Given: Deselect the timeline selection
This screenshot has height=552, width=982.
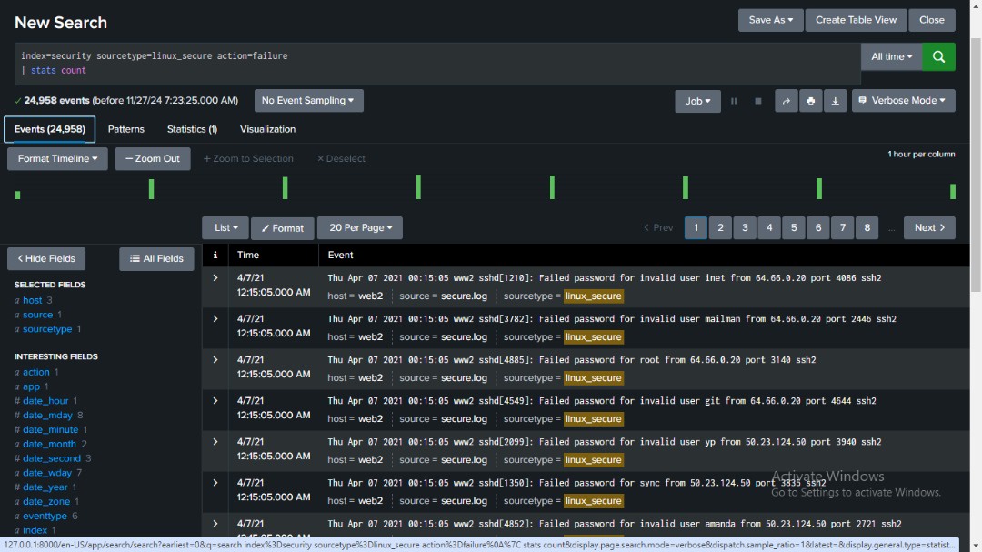Looking at the screenshot, I should tap(340, 157).
